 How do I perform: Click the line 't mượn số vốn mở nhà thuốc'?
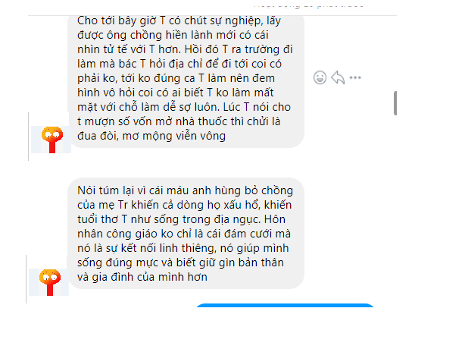point(179,121)
